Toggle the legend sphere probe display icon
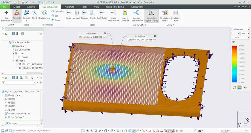The image size is (251, 133). [x=234, y=88]
